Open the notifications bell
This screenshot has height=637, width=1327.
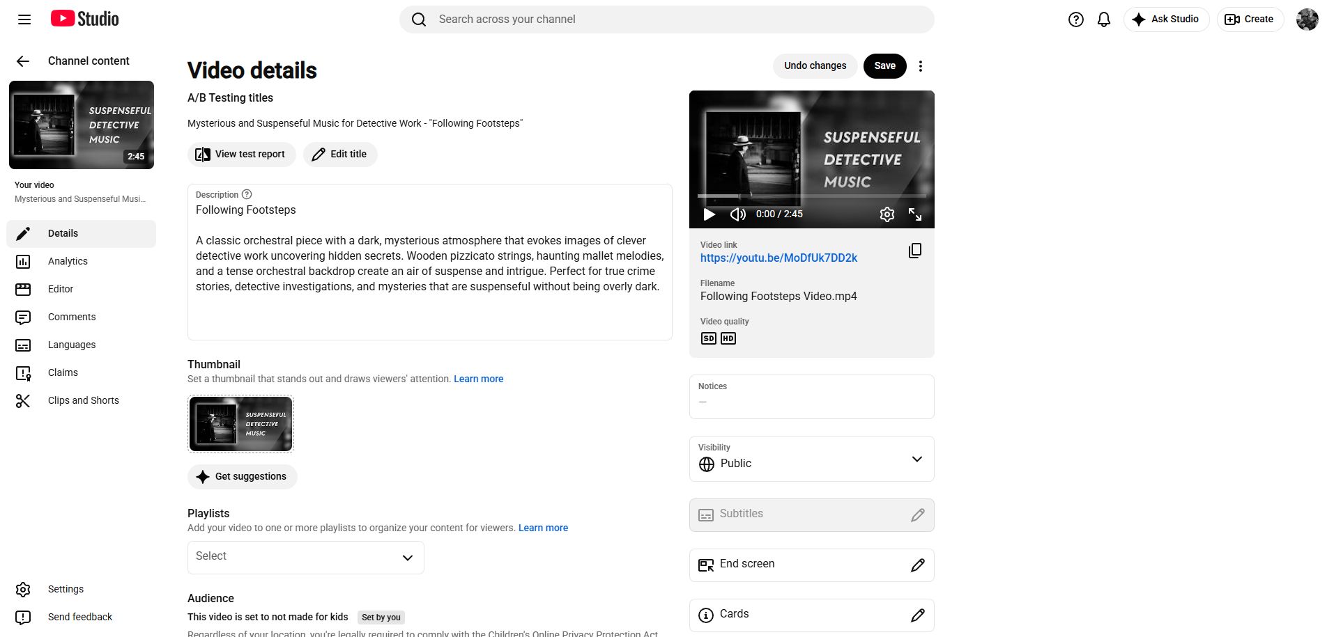[x=1104, y=19]
